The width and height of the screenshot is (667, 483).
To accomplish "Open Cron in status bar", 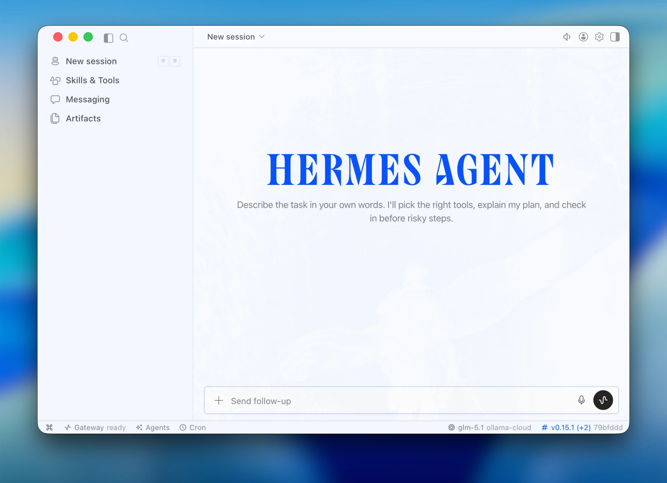I will tap(193, 427).
